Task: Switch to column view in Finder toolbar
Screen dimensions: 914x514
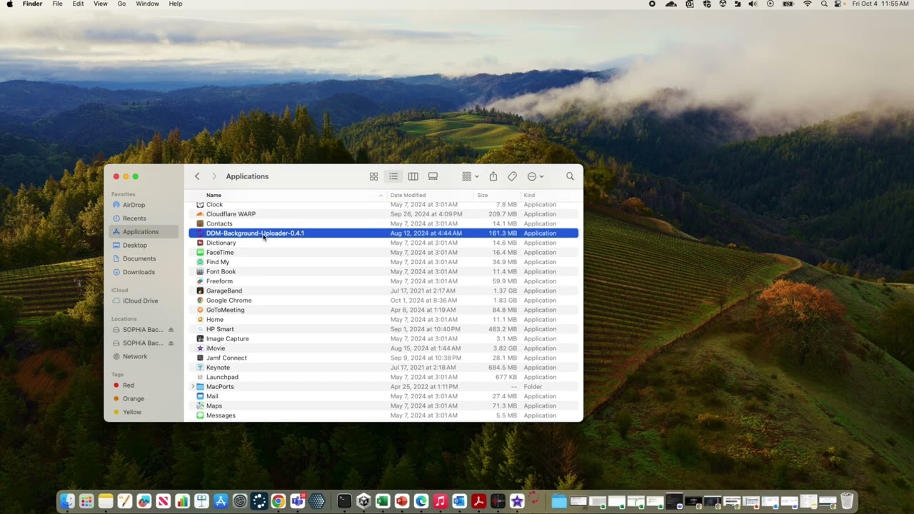Action: 413,176
